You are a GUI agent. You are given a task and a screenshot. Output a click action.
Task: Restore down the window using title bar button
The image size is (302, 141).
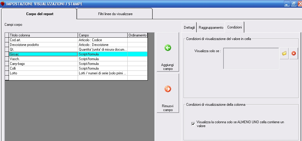[x=294, y=4]
